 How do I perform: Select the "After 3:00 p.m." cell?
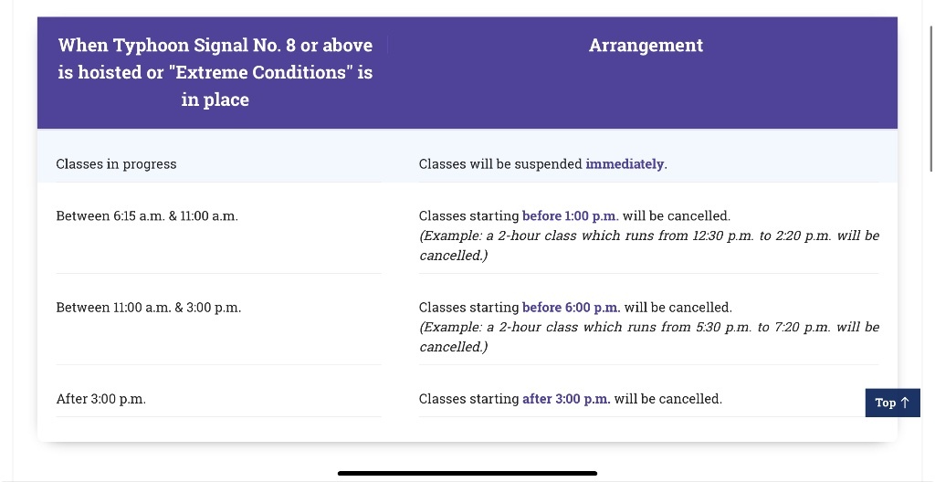pos(100,399)
